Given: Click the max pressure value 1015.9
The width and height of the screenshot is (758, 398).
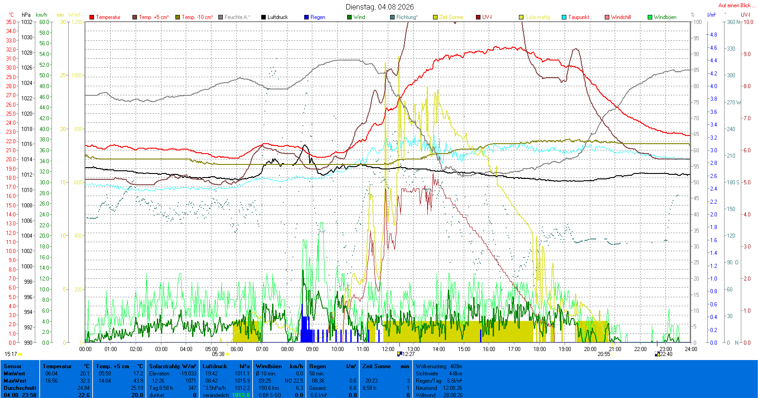Looking at the screenshot, I should click(x=242, y=381).
